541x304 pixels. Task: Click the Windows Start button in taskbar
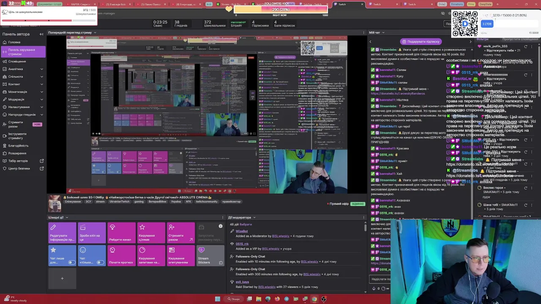tap(218, 299)
